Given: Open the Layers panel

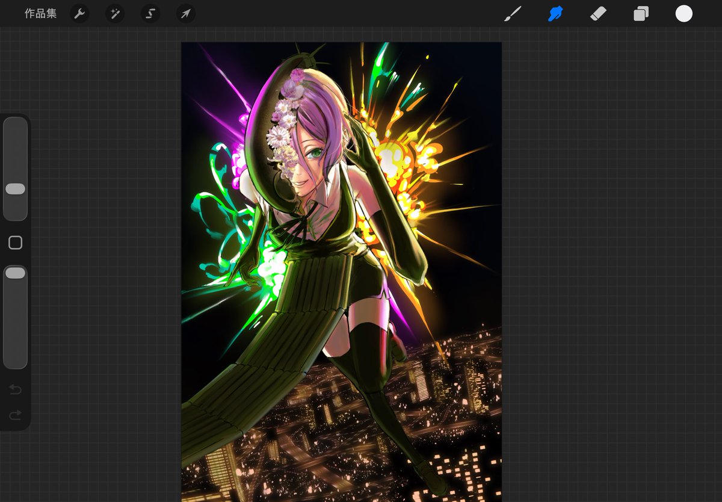Looking at the screenshot, I should [x=641, y=14].
